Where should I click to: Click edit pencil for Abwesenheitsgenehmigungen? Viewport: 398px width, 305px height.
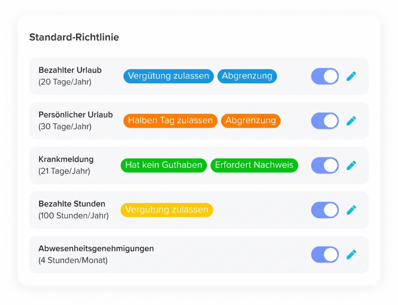coord(351,254)
